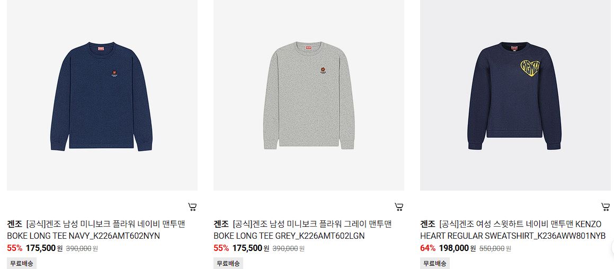This screenshot has width=614, height=269.
Task: Open the yellow heart logo sweatshirt image
Action: pyautogui.click(x=515, y=95)
